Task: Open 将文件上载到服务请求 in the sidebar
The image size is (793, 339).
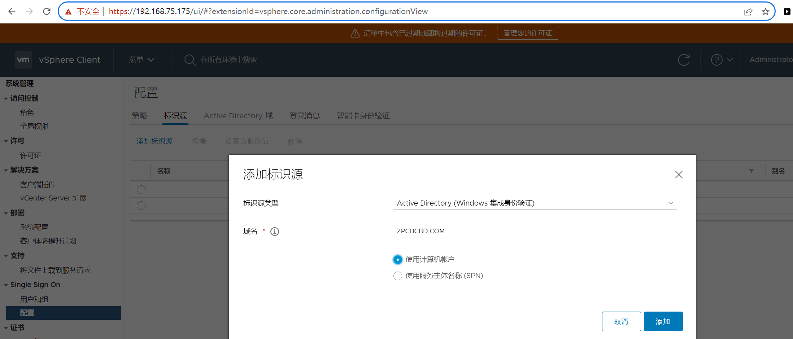Action: [x=55, y=270]
